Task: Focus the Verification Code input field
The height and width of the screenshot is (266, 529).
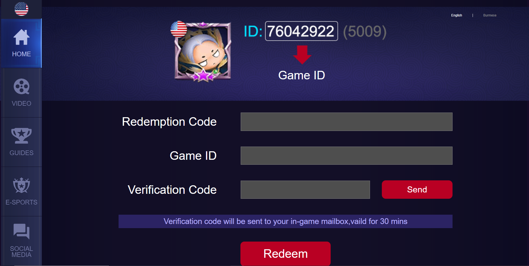Action: [305, 190]
